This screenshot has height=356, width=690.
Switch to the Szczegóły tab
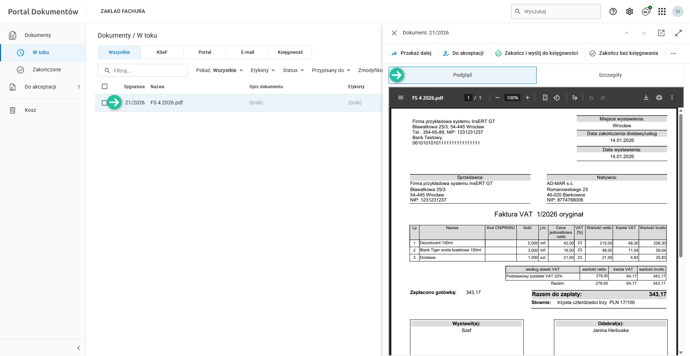click(610, 75)
